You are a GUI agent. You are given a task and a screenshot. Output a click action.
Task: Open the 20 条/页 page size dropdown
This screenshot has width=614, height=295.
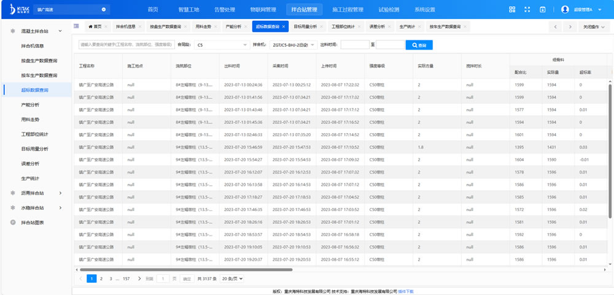point(232,278)
